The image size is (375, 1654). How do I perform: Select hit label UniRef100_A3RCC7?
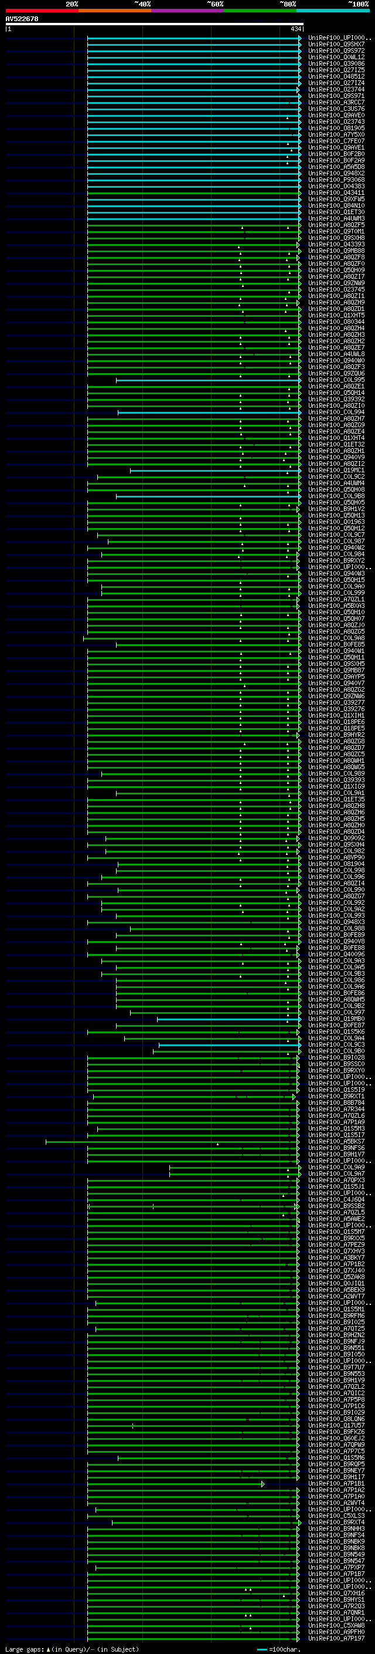336,103
